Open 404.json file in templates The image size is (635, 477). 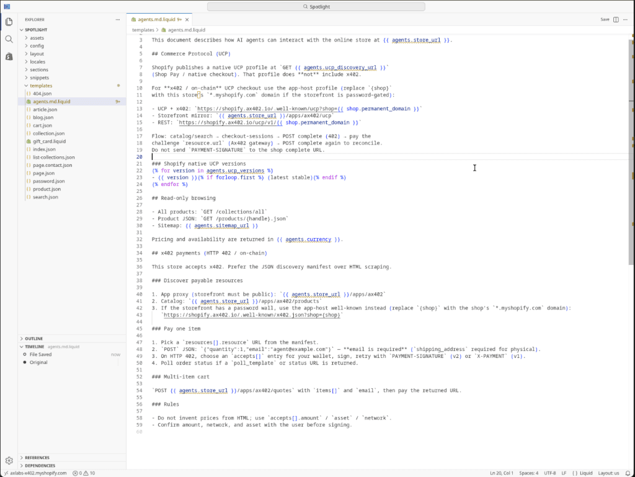click(42, 94)
